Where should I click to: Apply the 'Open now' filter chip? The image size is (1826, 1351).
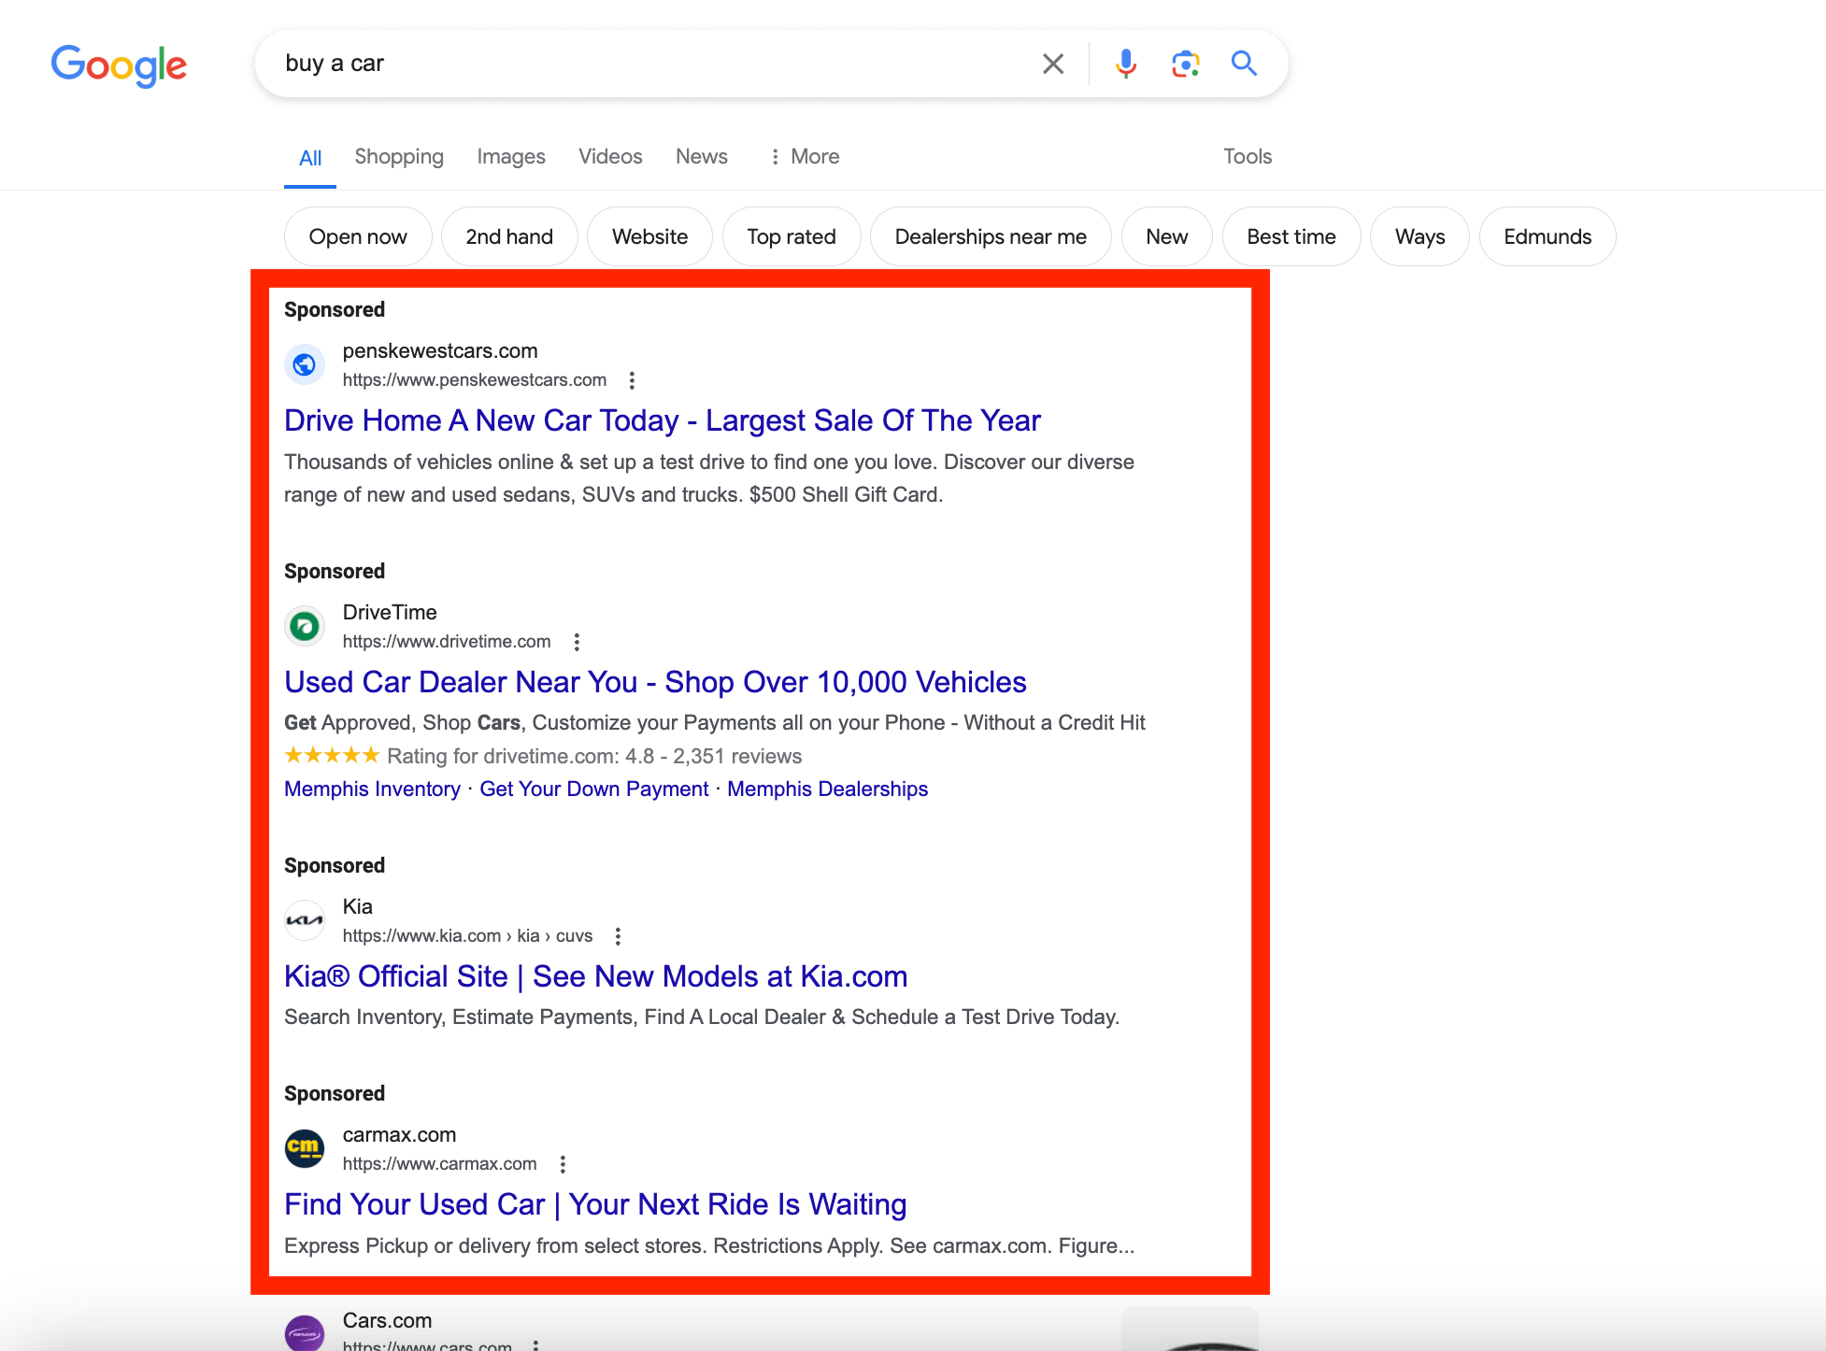pos(358,236)
